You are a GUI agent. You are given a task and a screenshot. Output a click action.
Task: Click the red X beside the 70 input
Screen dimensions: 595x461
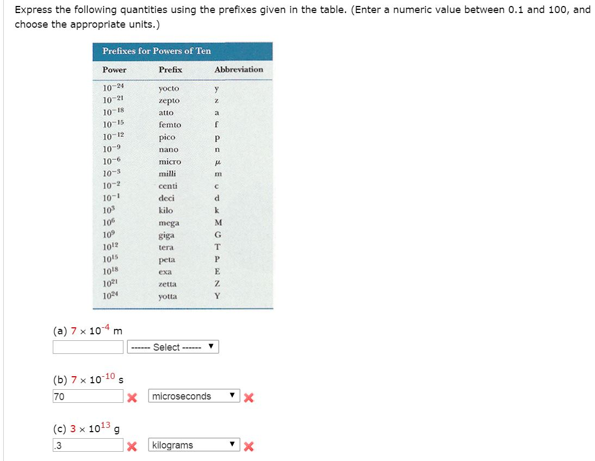click(x=132, y=397)
